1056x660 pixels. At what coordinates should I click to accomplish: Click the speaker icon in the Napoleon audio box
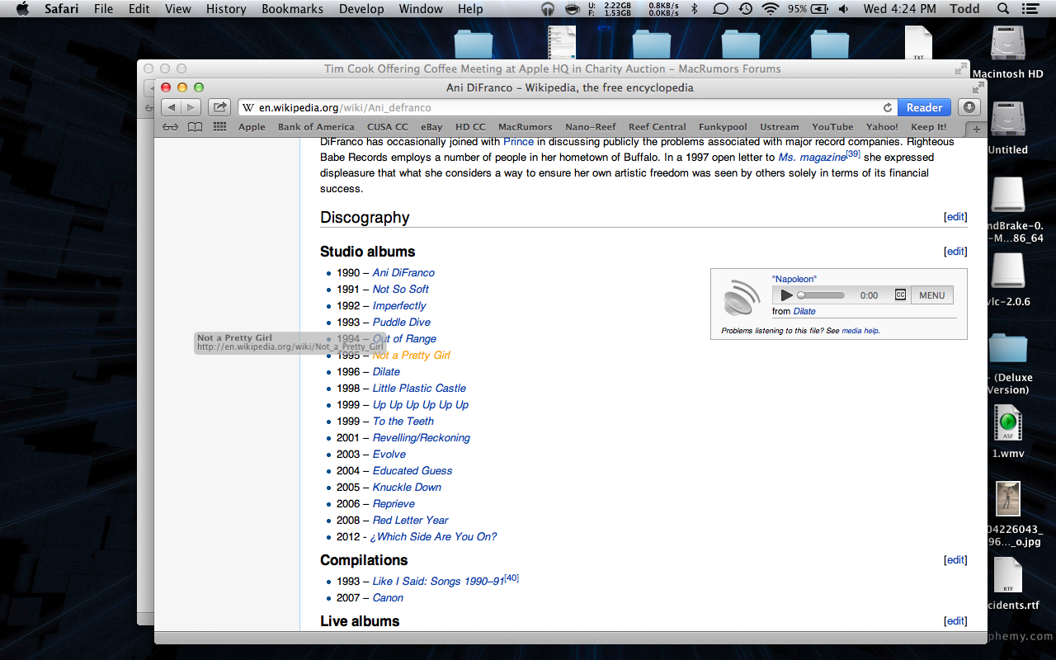point(742,298)
